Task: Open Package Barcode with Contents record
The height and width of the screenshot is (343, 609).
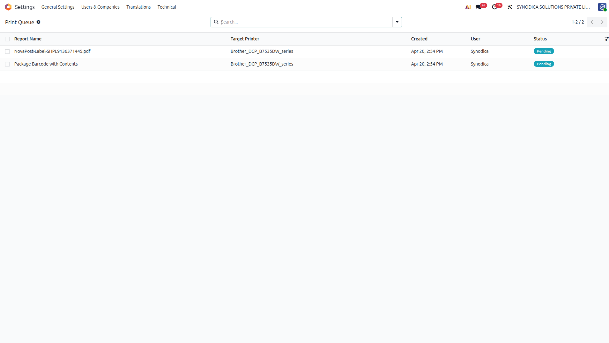Action: click(46, 64)
